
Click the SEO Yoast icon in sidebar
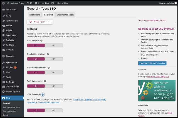(x=4, y=98)
